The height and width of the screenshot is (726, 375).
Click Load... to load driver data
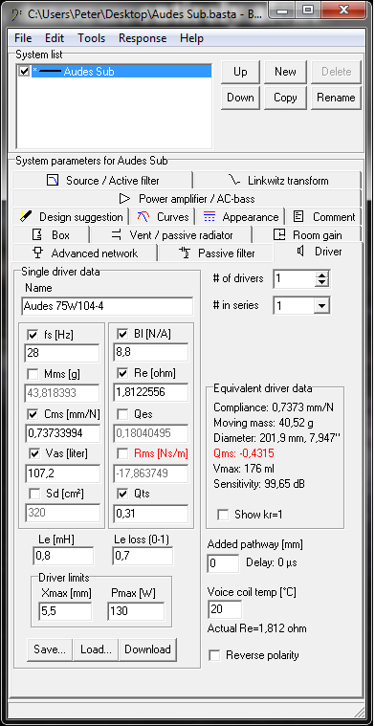(96, 649)
